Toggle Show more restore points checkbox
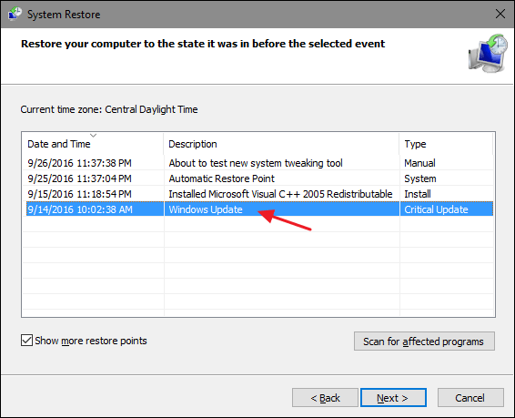 [x=26, y=341]
